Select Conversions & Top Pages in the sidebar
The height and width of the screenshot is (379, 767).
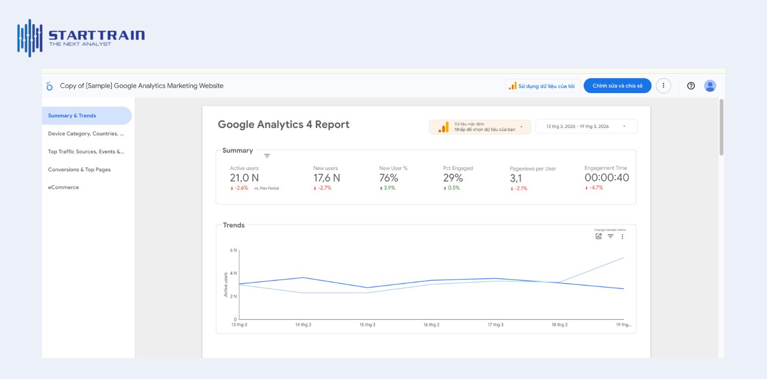[79, 169]
